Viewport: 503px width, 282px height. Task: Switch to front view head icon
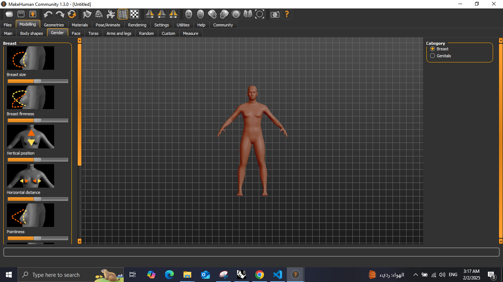pyautogui.click(x=189, y=14)
